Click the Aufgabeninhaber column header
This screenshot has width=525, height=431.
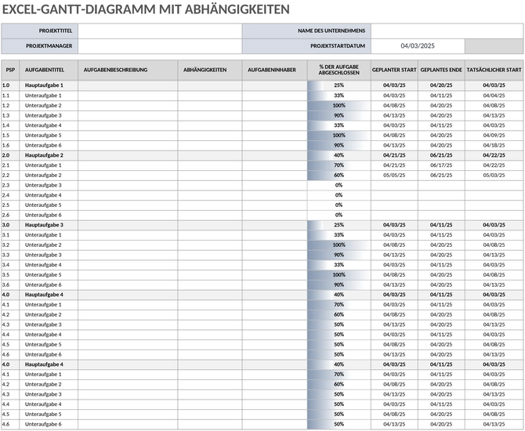point(274,70)
